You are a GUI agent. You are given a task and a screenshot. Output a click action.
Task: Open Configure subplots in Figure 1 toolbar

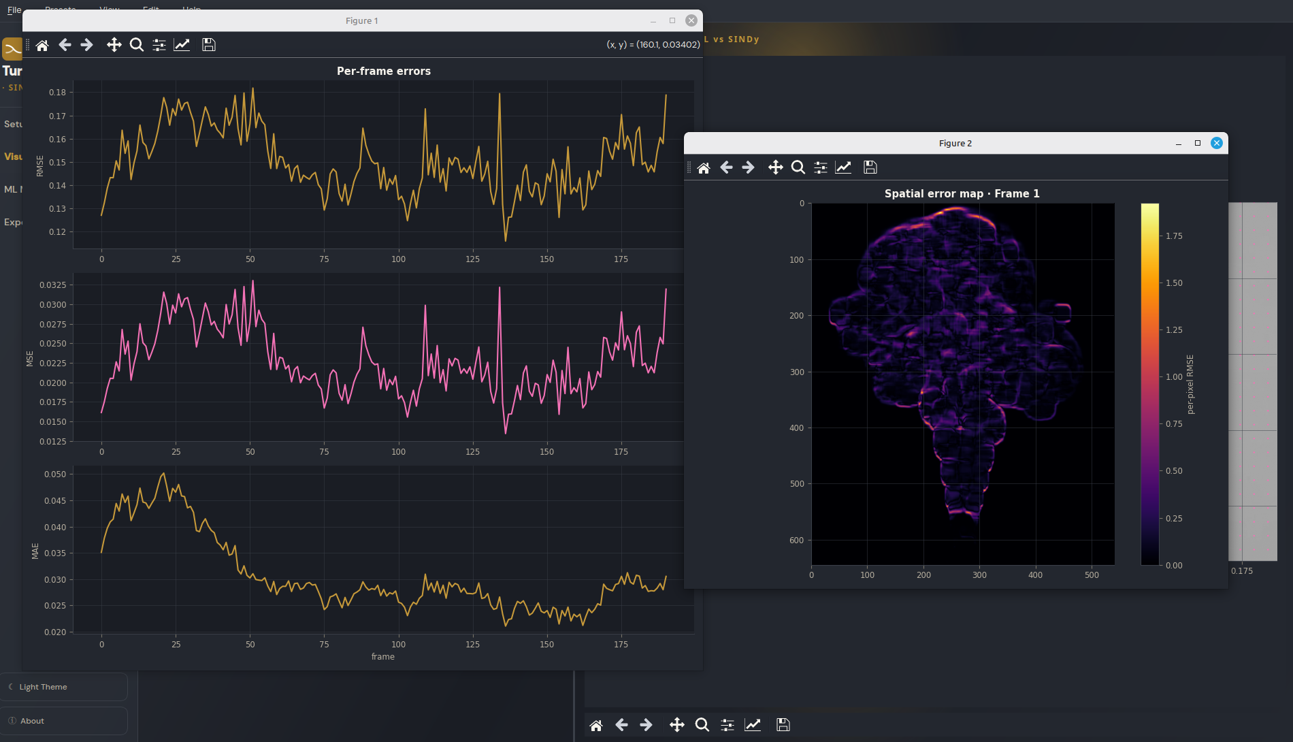(x=159, y=45)
